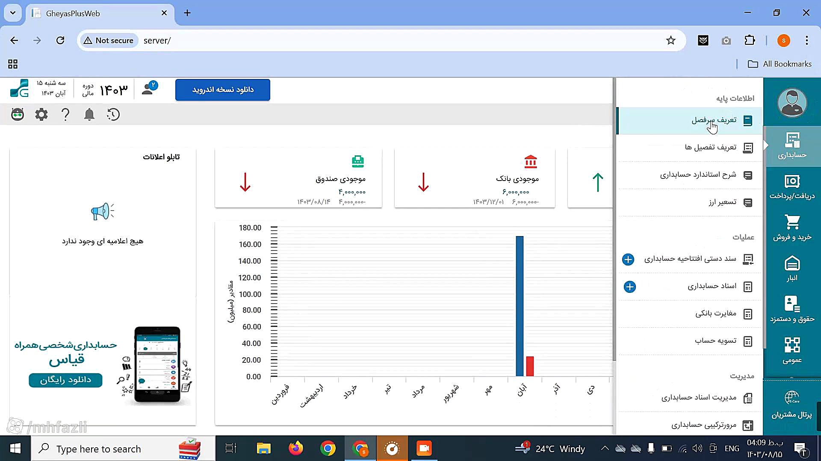This screenshot has width=821, height=461.
Task: Click the تسویه حساب document icon
Action: coord(748,341)
